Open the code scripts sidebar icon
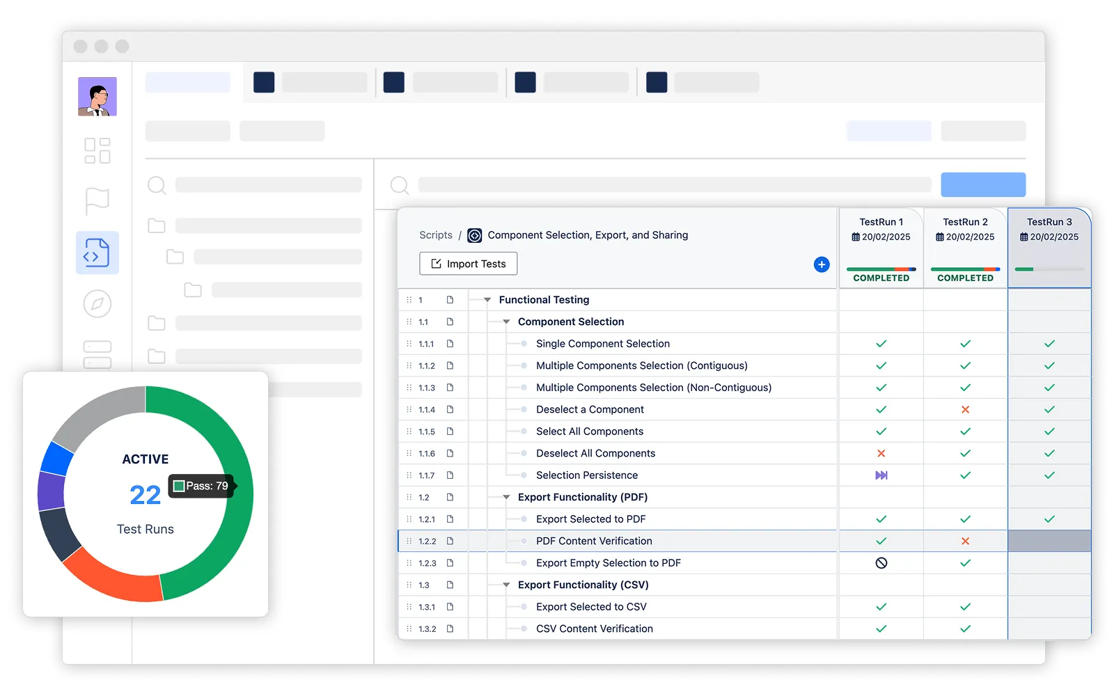Viewport: 1114px width, 696px height. click(97, 253)
